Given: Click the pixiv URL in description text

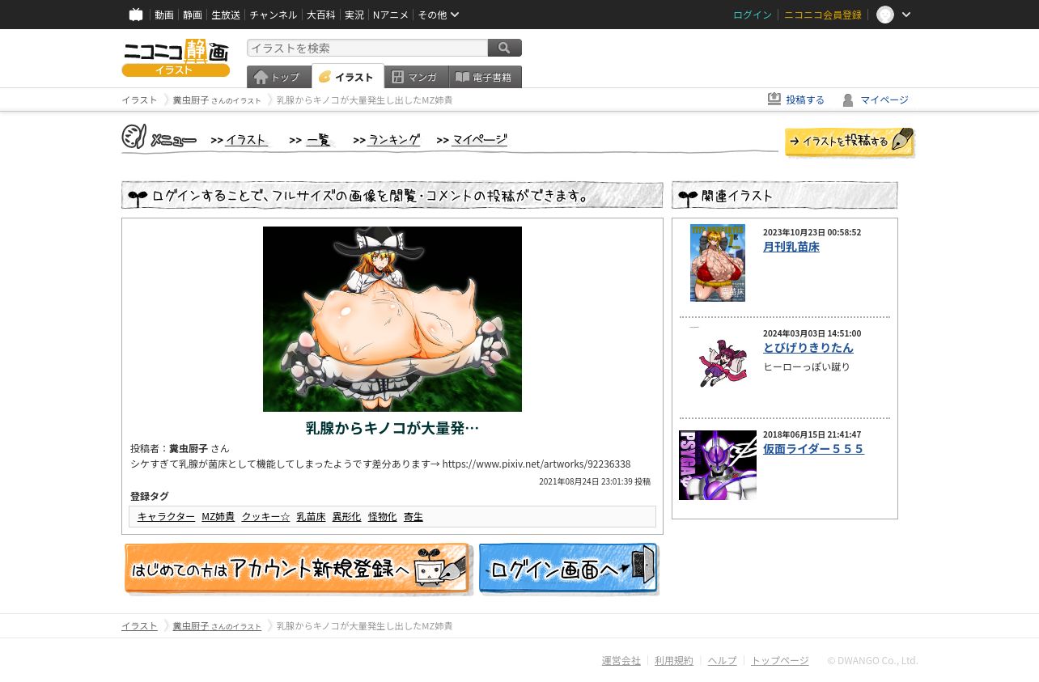Looking at the screenshot, I should (x=536, y=464).
